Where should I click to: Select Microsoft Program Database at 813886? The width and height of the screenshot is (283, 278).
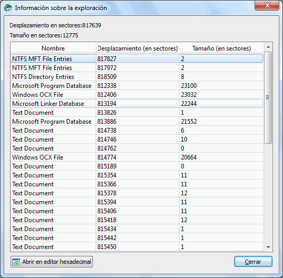(x=137, y=122)
